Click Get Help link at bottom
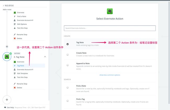 coord(10,107)
